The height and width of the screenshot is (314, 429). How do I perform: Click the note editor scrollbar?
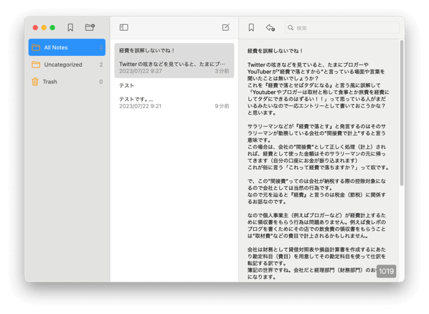pyautogui.click(x=402, y=113)
